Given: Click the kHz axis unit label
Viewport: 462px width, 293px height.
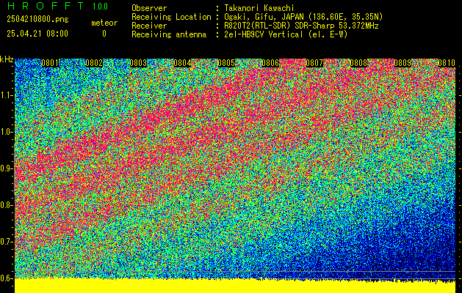Looking at the screenshot, I should 7,59.
